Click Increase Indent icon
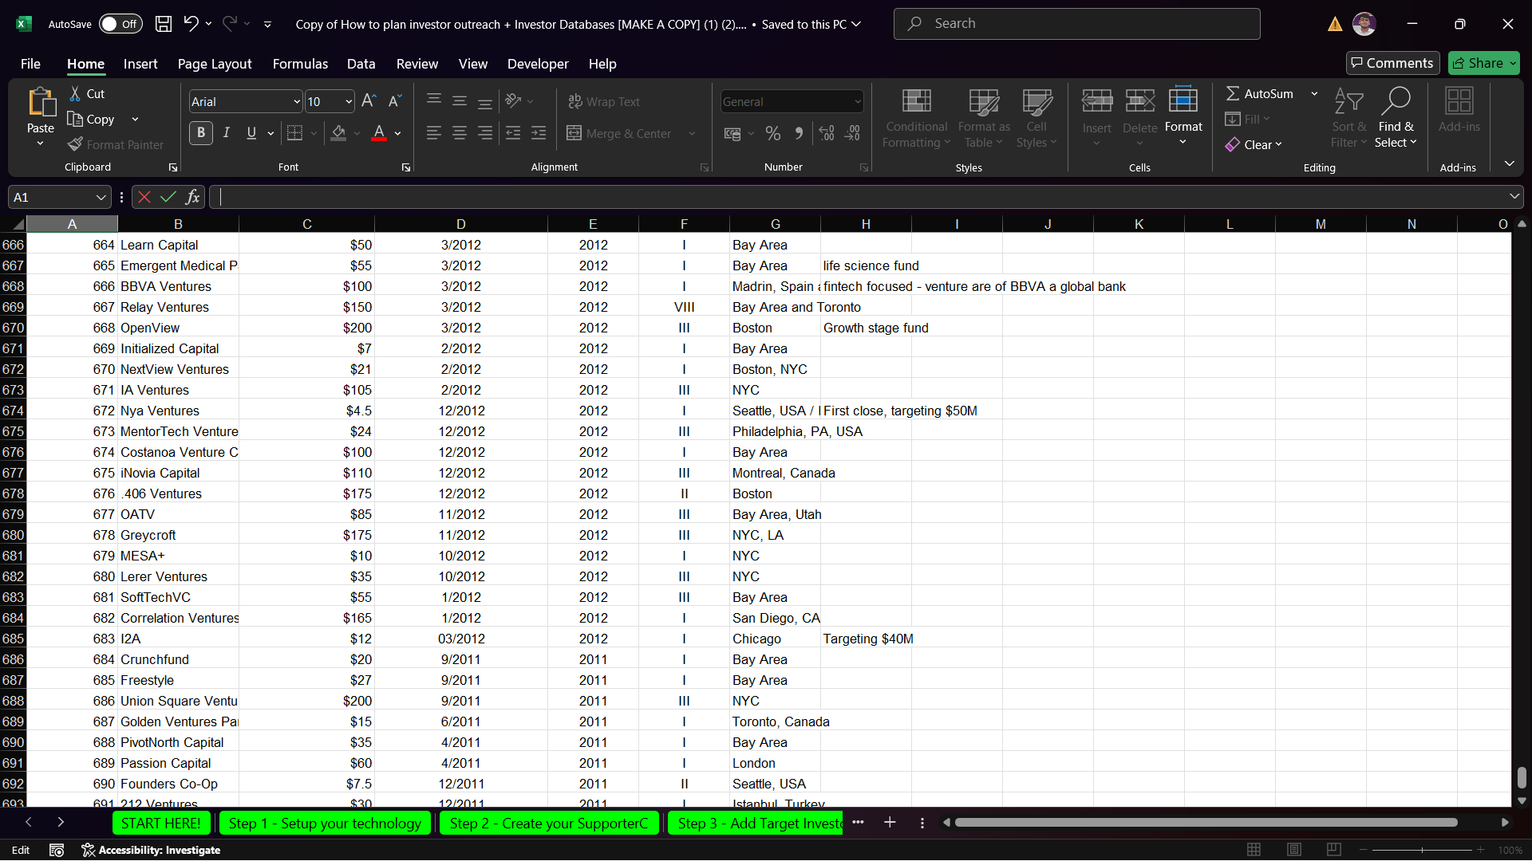Image resolution: width=1532 pixels, height=861 pixels. [x=539, y=133]
